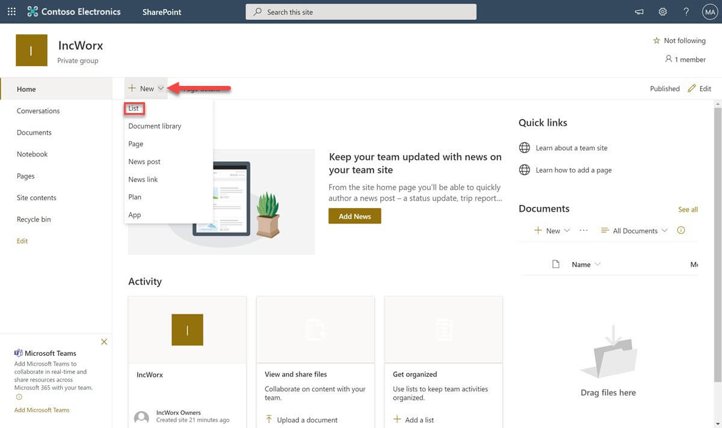
Task: Click the Add Microsoft Teams link
Action: pos(42,410)
